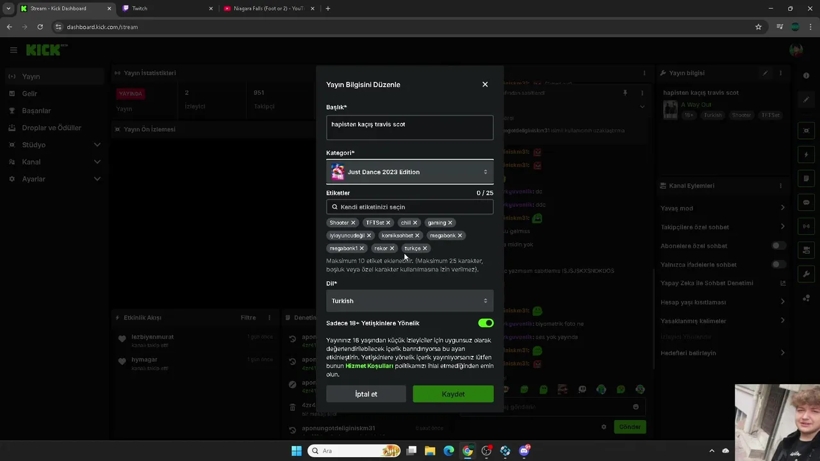
Task: Remove the Shooter tag
Action: coord(353,223)
